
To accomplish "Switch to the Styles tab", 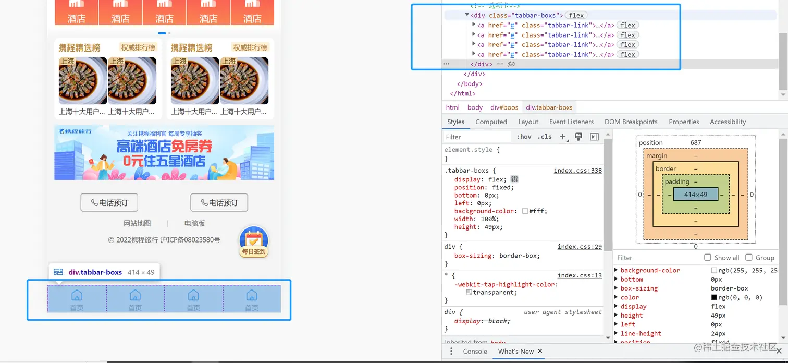I will coord(455,122).
